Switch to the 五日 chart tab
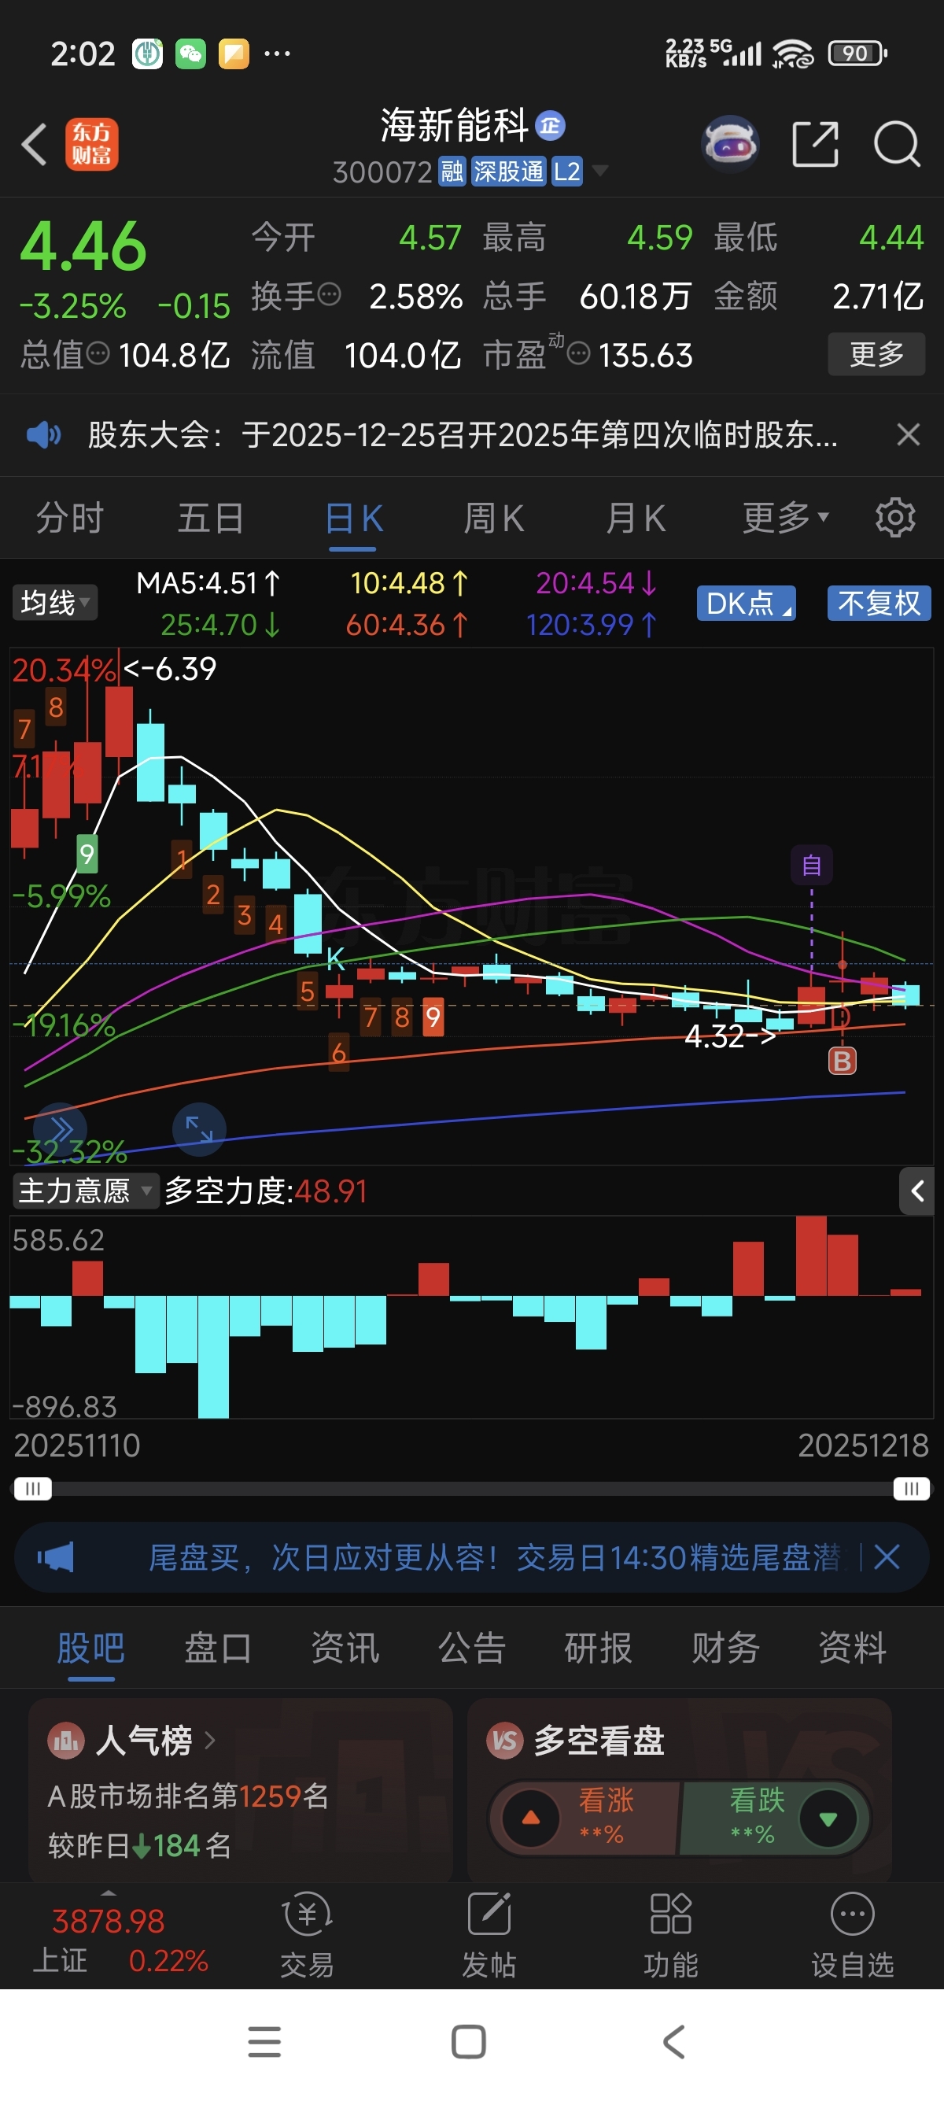 (x=211, y=517)
